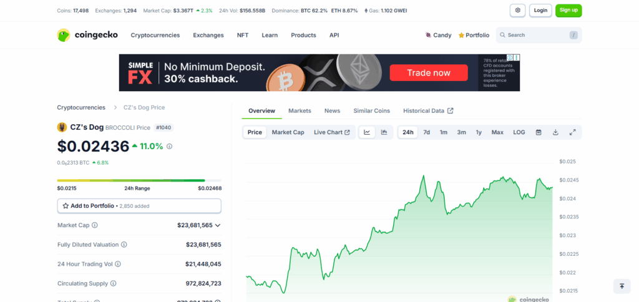Screen dimensions: 639x302
Task: Open the NFT nav menu
Action: pos(243,36)
